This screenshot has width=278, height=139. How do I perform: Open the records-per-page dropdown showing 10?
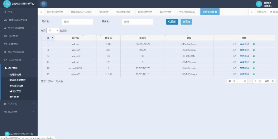53,30
